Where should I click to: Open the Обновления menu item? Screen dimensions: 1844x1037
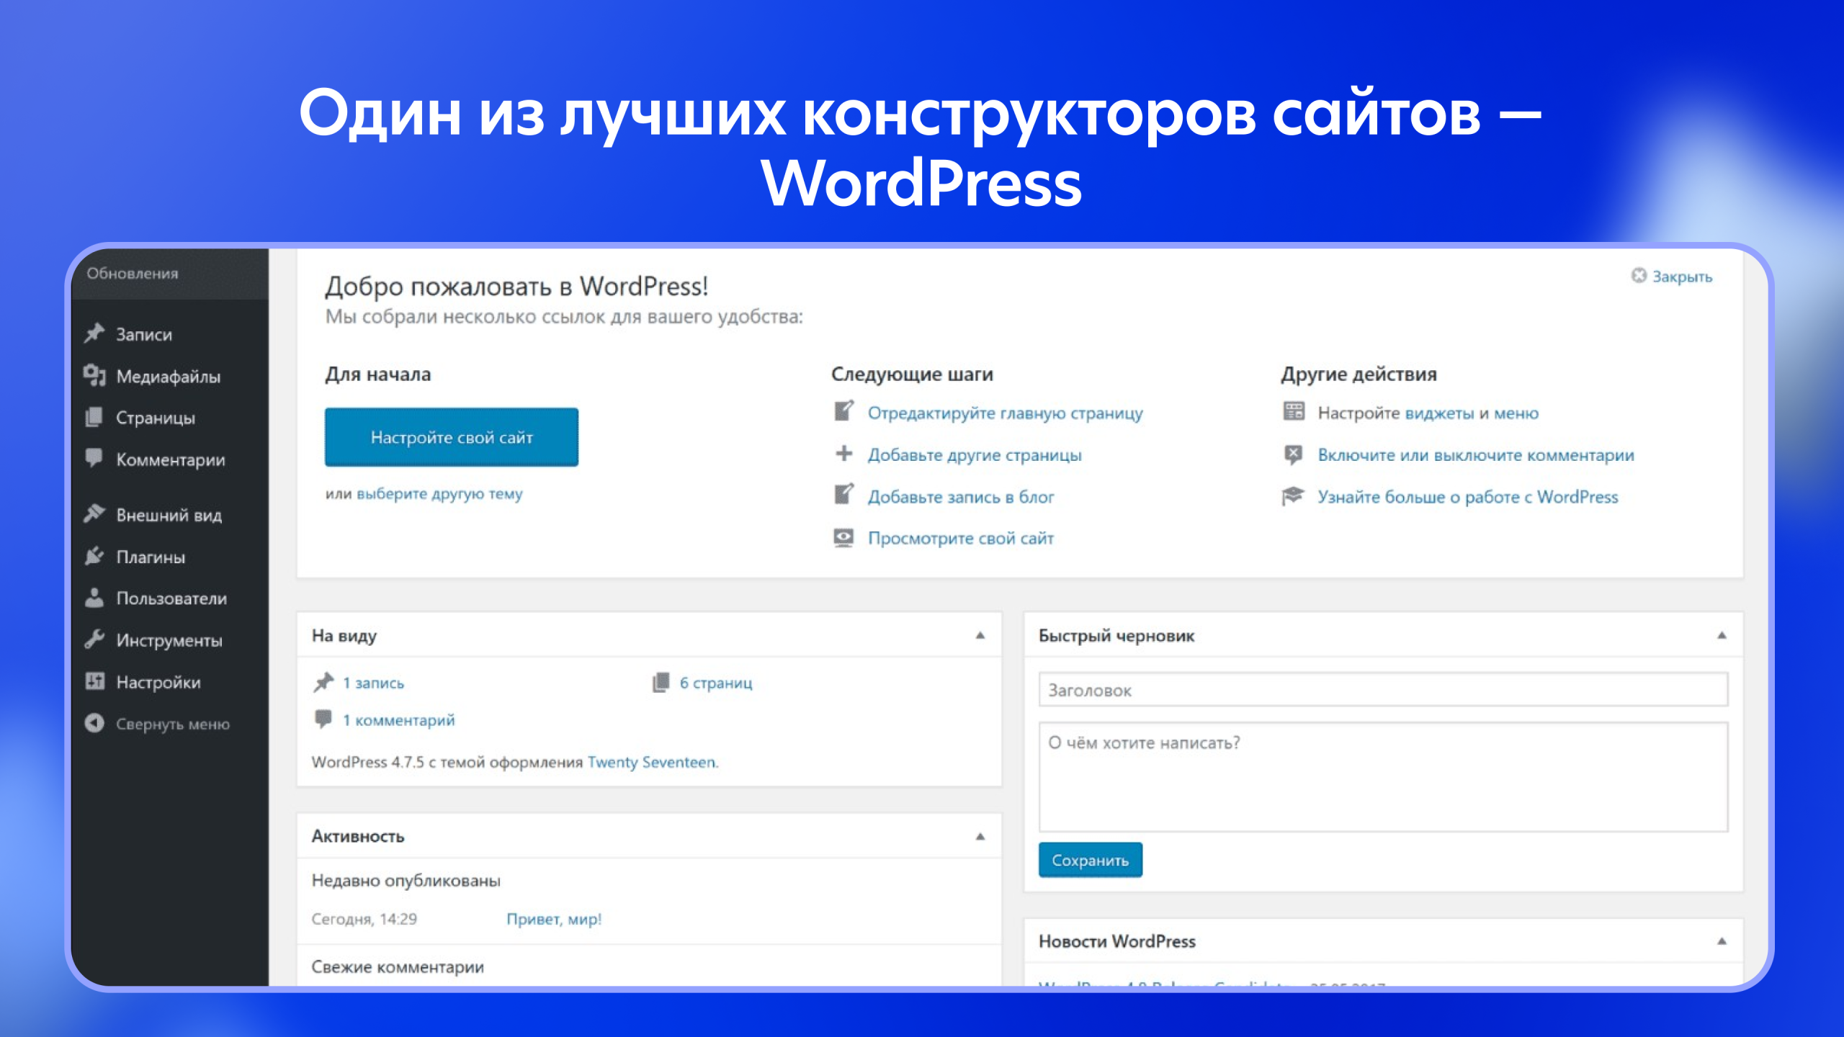[133, 274]
